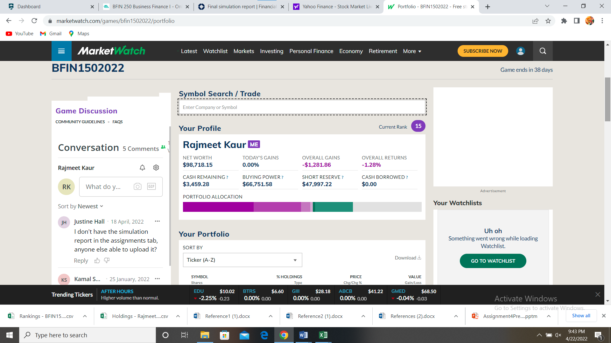
Task: Expand options for Assignment4Pre pptm download
Action: point(549,316)
